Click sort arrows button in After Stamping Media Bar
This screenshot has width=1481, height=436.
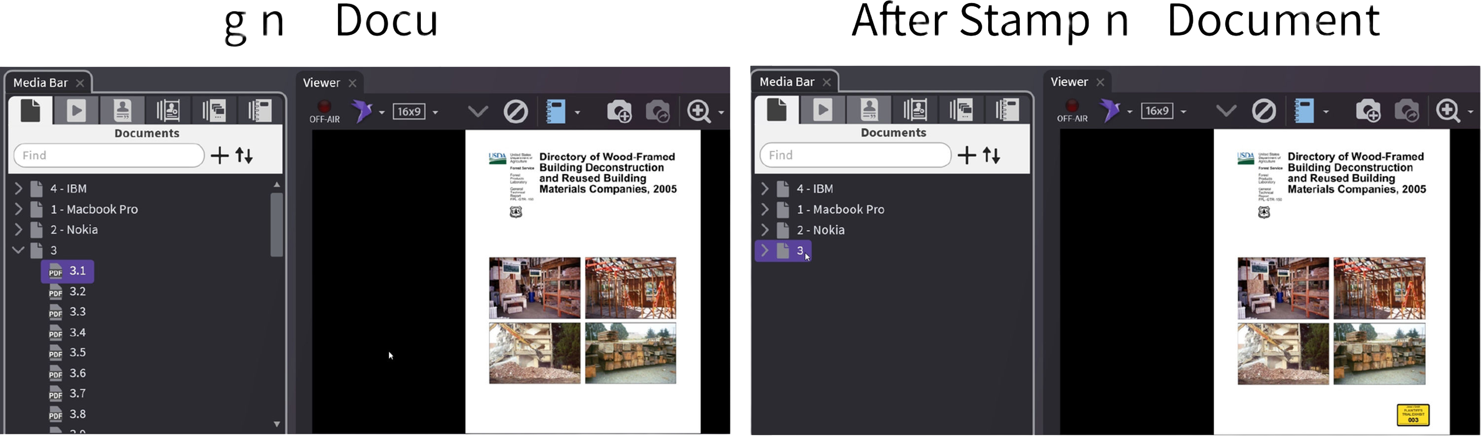coord(991,155)
